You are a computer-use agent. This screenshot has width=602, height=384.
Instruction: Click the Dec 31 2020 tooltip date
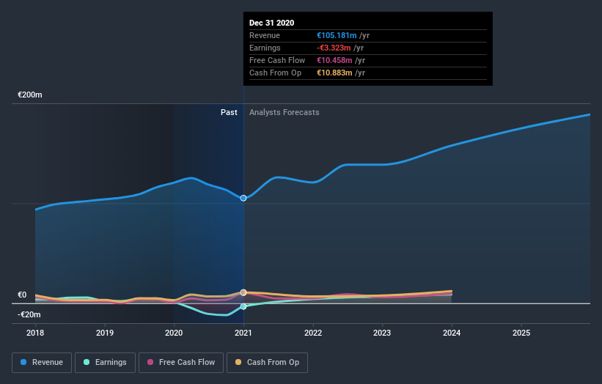click(x=272, y=23)
